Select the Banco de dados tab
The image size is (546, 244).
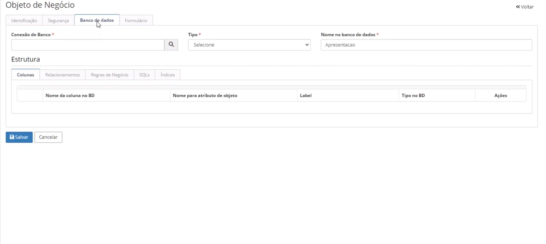click(x=97, y=20)
